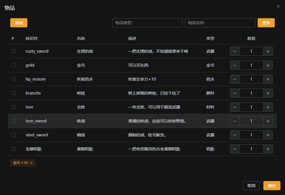Decrease the quantity of gold using minus
The image size is (285, 195).
(x=235, y=65)
